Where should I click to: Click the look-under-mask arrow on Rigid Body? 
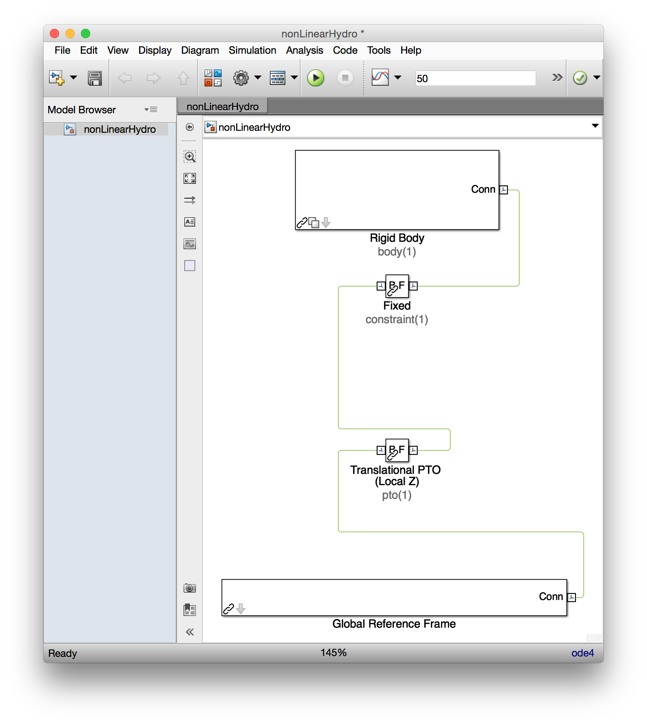[326, 223]
